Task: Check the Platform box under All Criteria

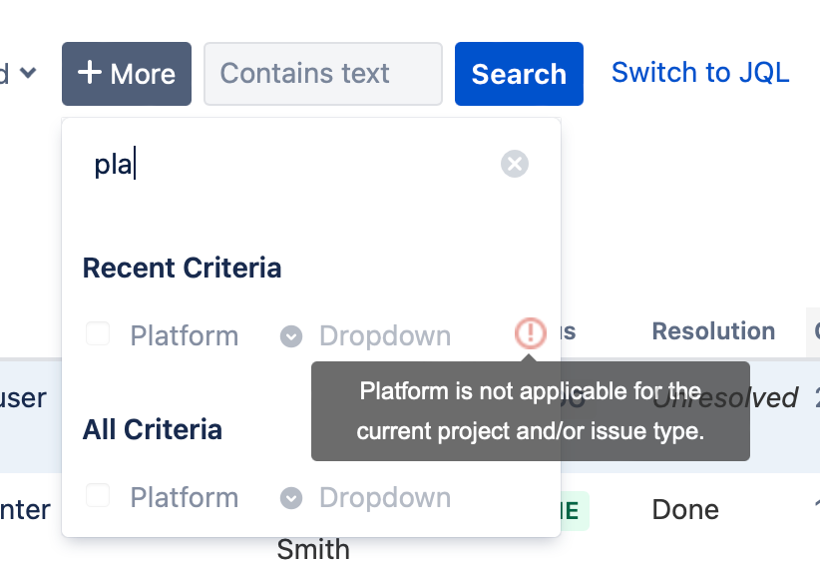Action: tap(98, 495)
